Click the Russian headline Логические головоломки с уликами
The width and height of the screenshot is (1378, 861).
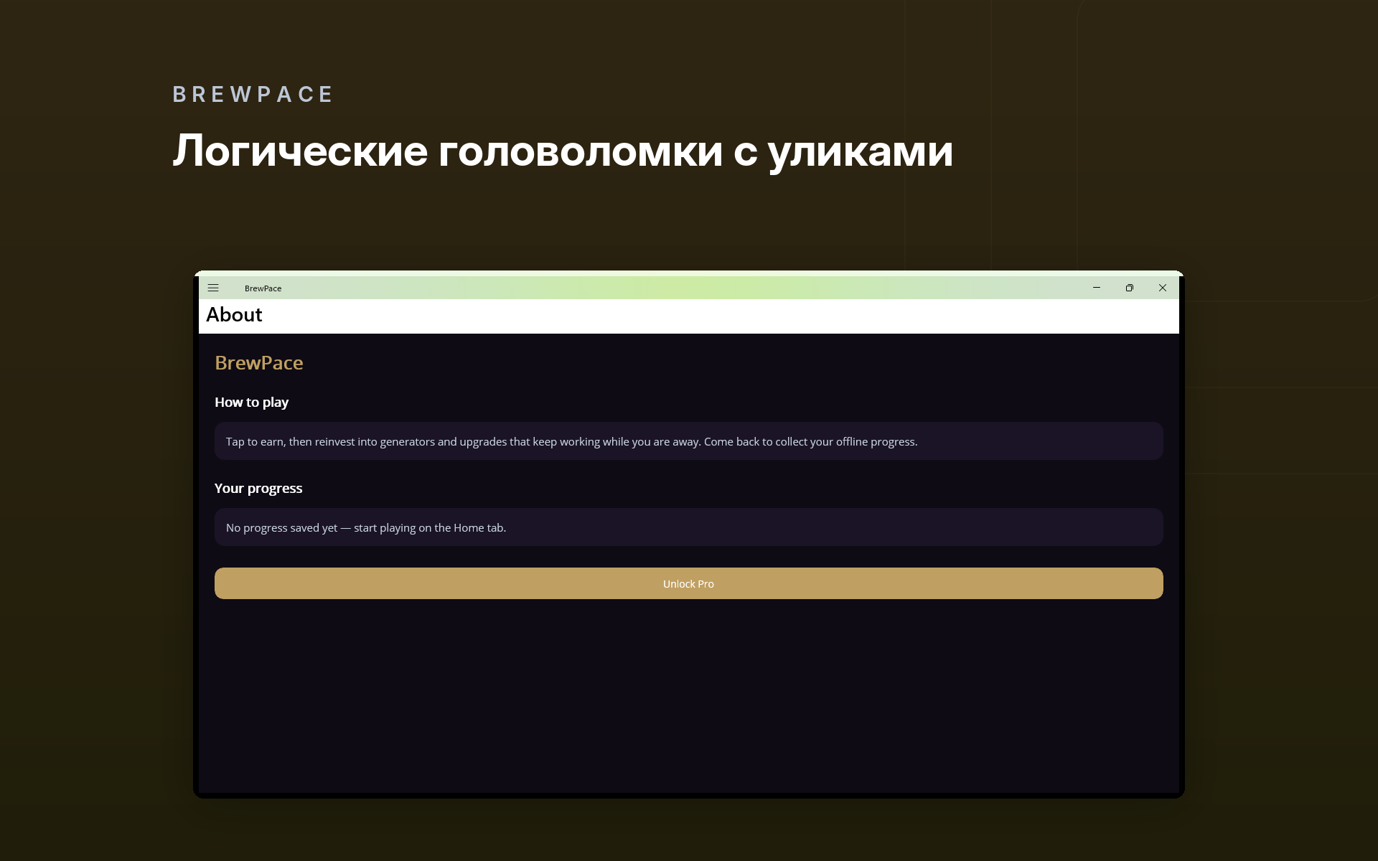coord(563,151)
